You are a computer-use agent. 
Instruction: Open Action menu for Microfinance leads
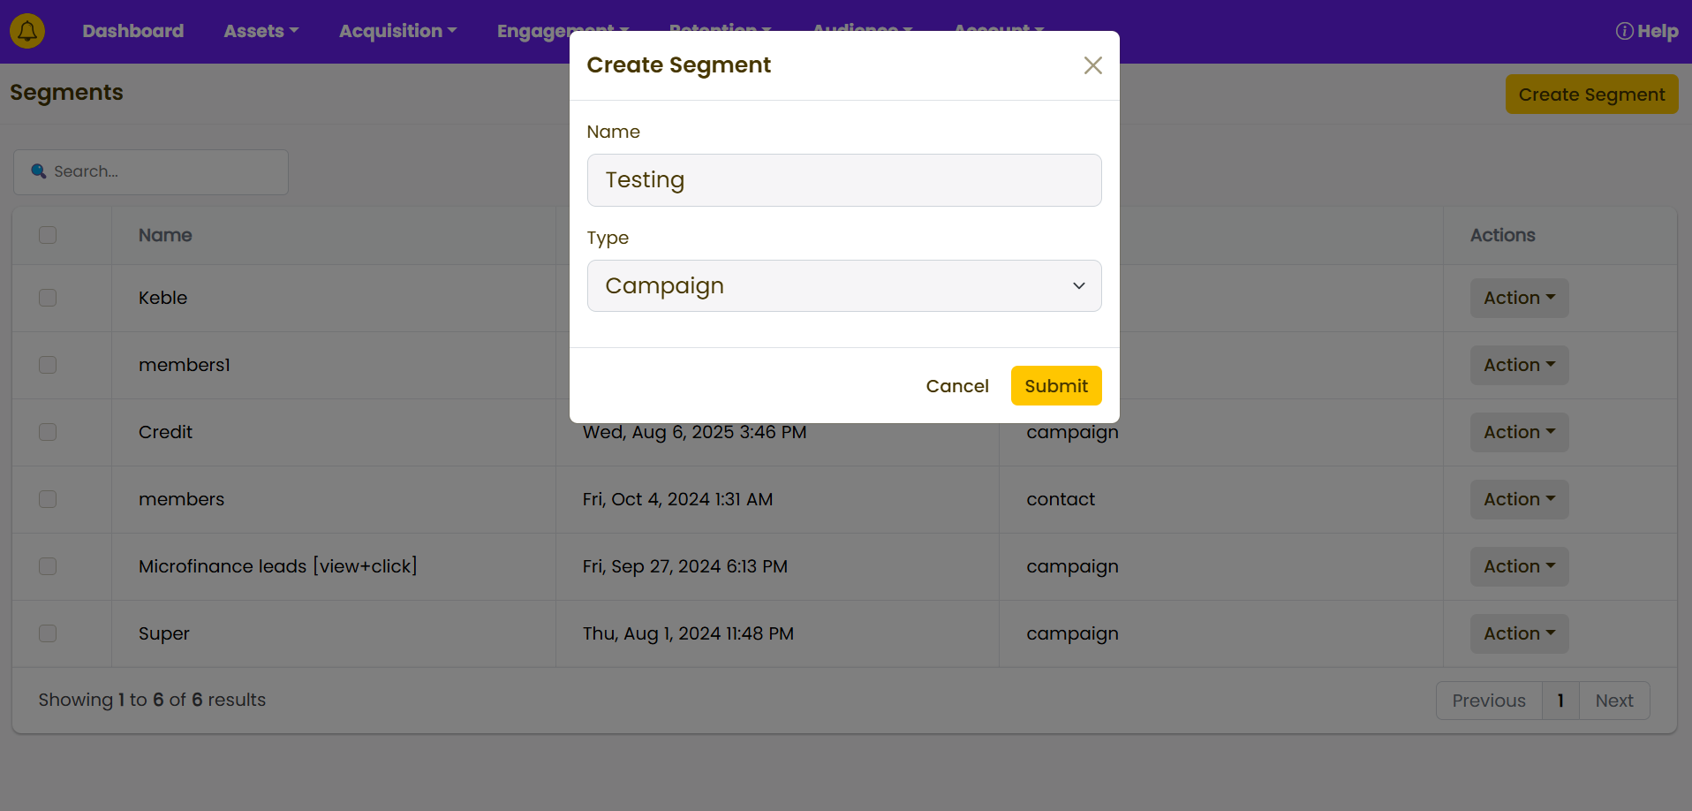tap(1518, 566)
